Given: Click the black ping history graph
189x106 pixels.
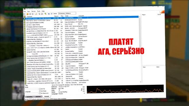Looking at the screenshot, I should tap(125, 89).
